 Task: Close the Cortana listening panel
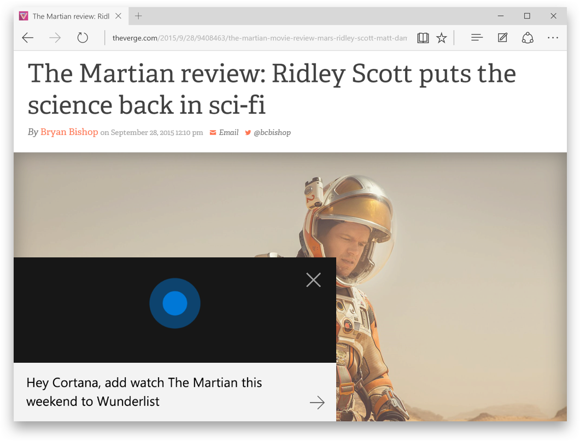point(313,280)
